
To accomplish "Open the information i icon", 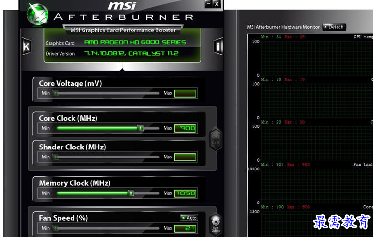I will 218,46.
